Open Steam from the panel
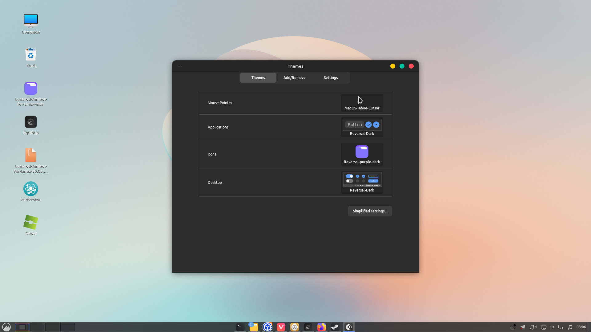The width and height of the screenshot is (591, 332). tap(335, 327)
